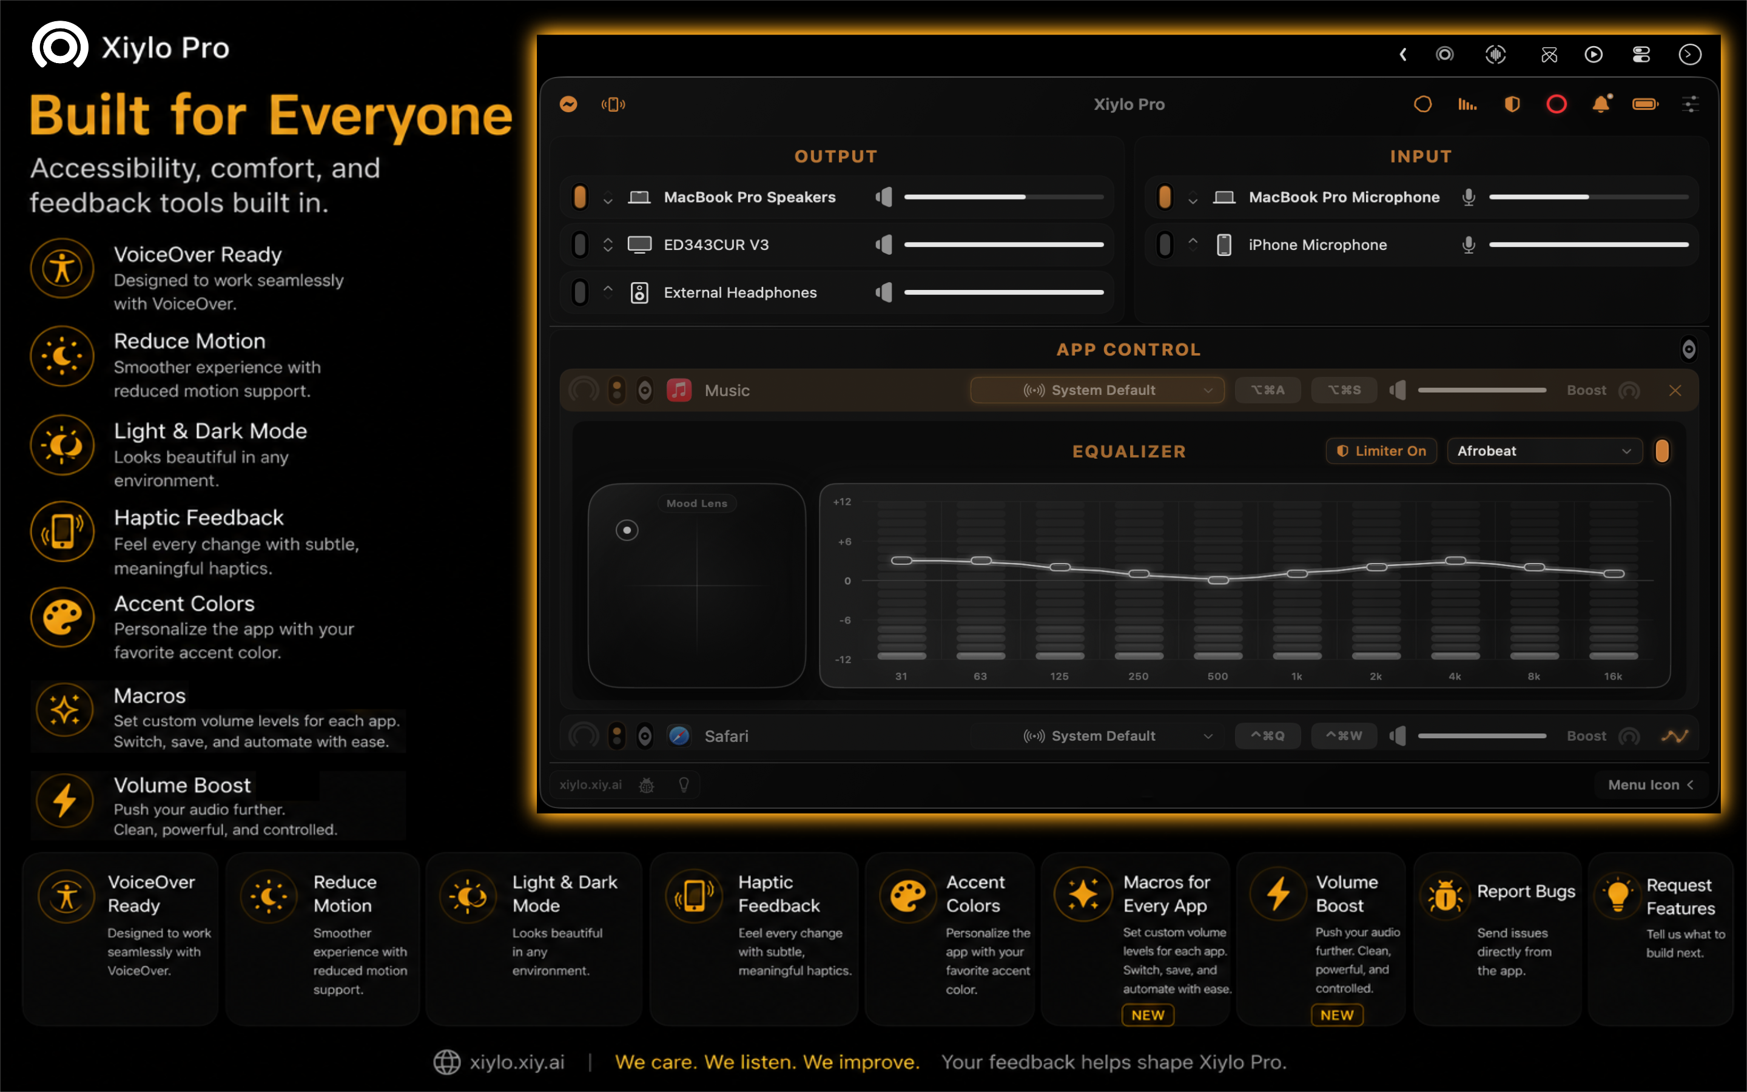
Task: Toggle Limiter On button
Action: point(1381,451)
